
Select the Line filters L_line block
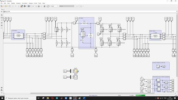(x=19, y=36)
